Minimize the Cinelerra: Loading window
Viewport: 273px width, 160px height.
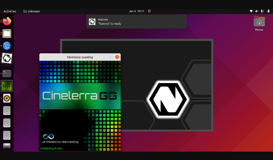(110, 57)
